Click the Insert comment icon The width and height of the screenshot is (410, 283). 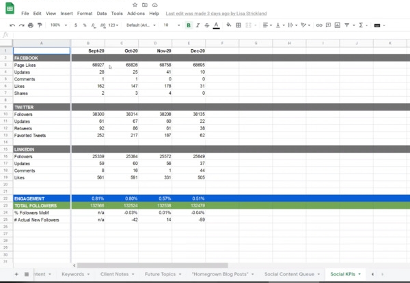pos(328,25)
